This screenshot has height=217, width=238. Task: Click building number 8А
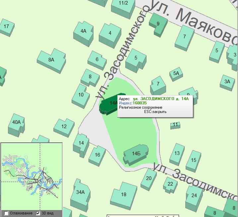coord(51,60)
